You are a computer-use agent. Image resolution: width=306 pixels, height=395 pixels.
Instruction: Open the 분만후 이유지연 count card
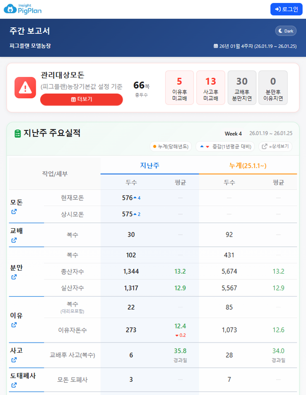[x=273, y=88]
